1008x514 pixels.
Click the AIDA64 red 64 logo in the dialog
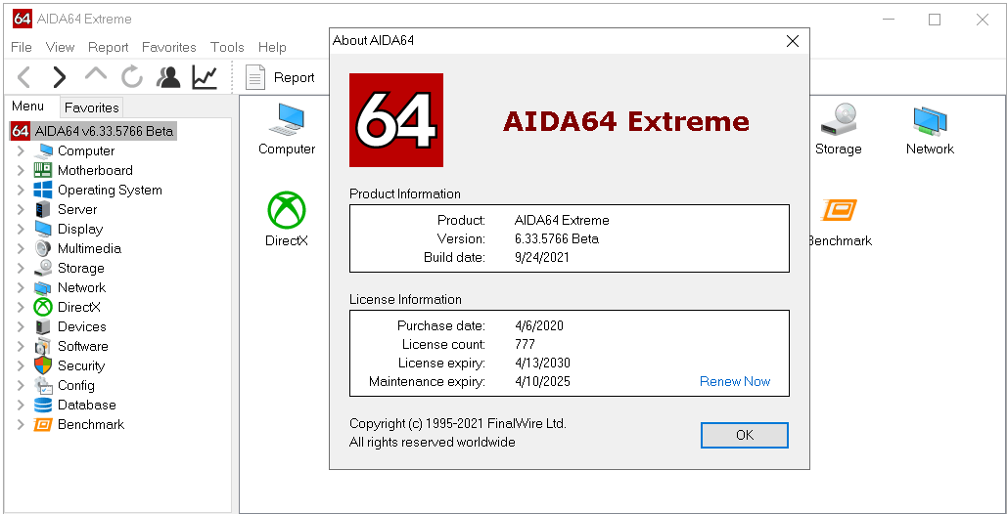tap(396, 120)
